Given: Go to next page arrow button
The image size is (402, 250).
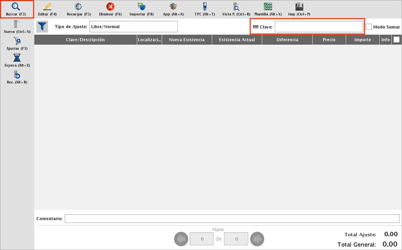Looking at the screenshot, I should pyautogui.click(x=257, y=239).
